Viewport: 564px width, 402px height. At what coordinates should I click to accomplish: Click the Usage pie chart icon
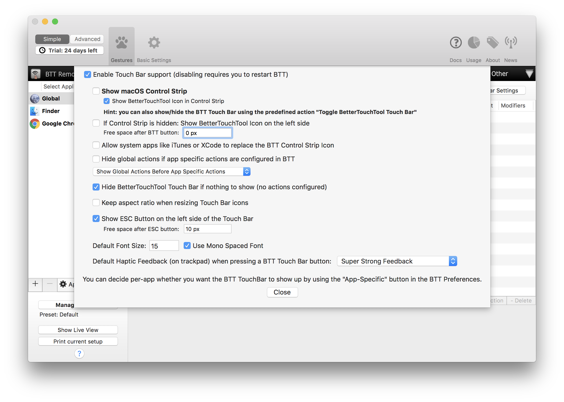click(x=474, y=42)
